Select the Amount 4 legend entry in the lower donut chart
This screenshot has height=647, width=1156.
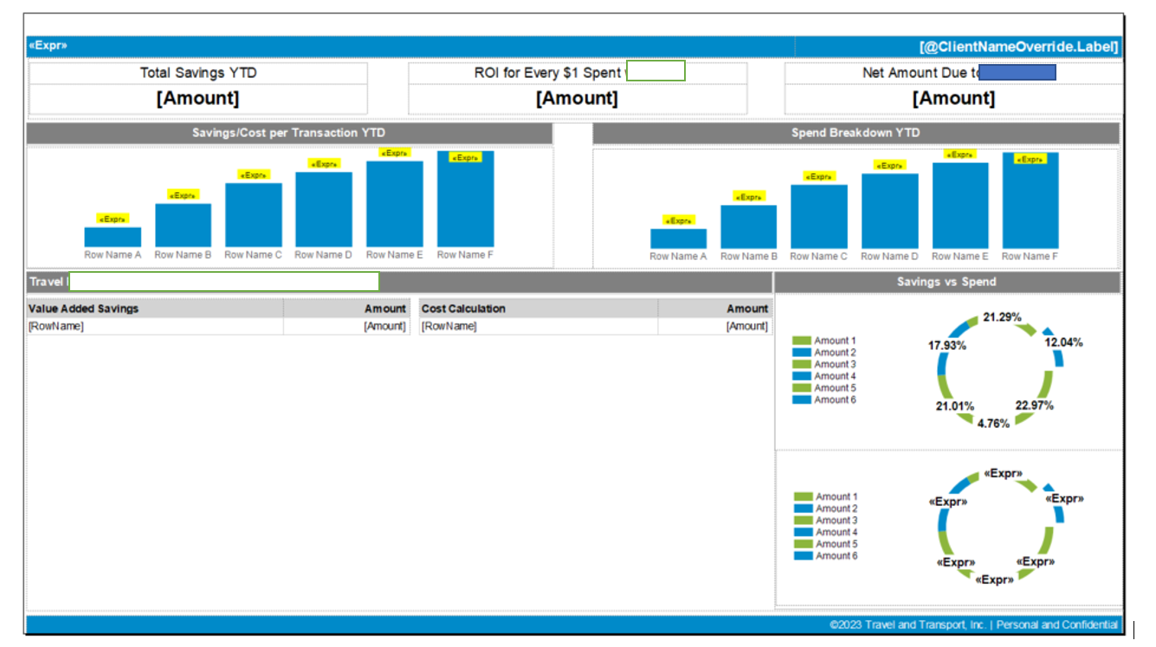click(826, 533)
